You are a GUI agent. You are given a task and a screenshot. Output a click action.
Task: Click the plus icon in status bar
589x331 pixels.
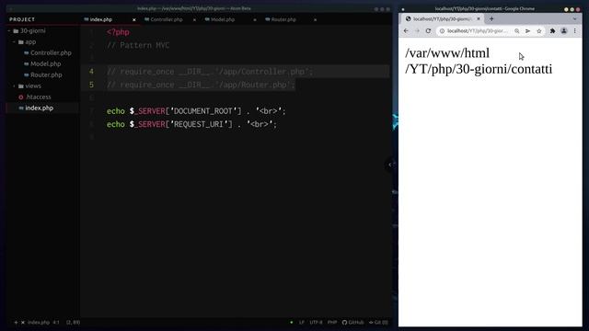pos(16,323)
